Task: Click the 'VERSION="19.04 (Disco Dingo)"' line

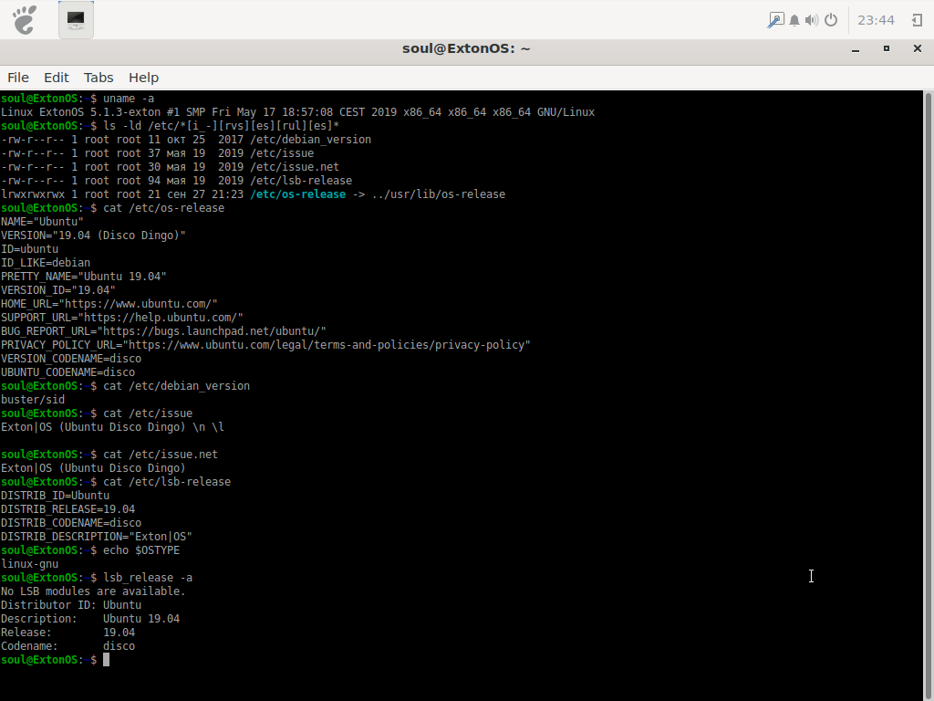Action: pyautogui.click(x=94, y=235)
